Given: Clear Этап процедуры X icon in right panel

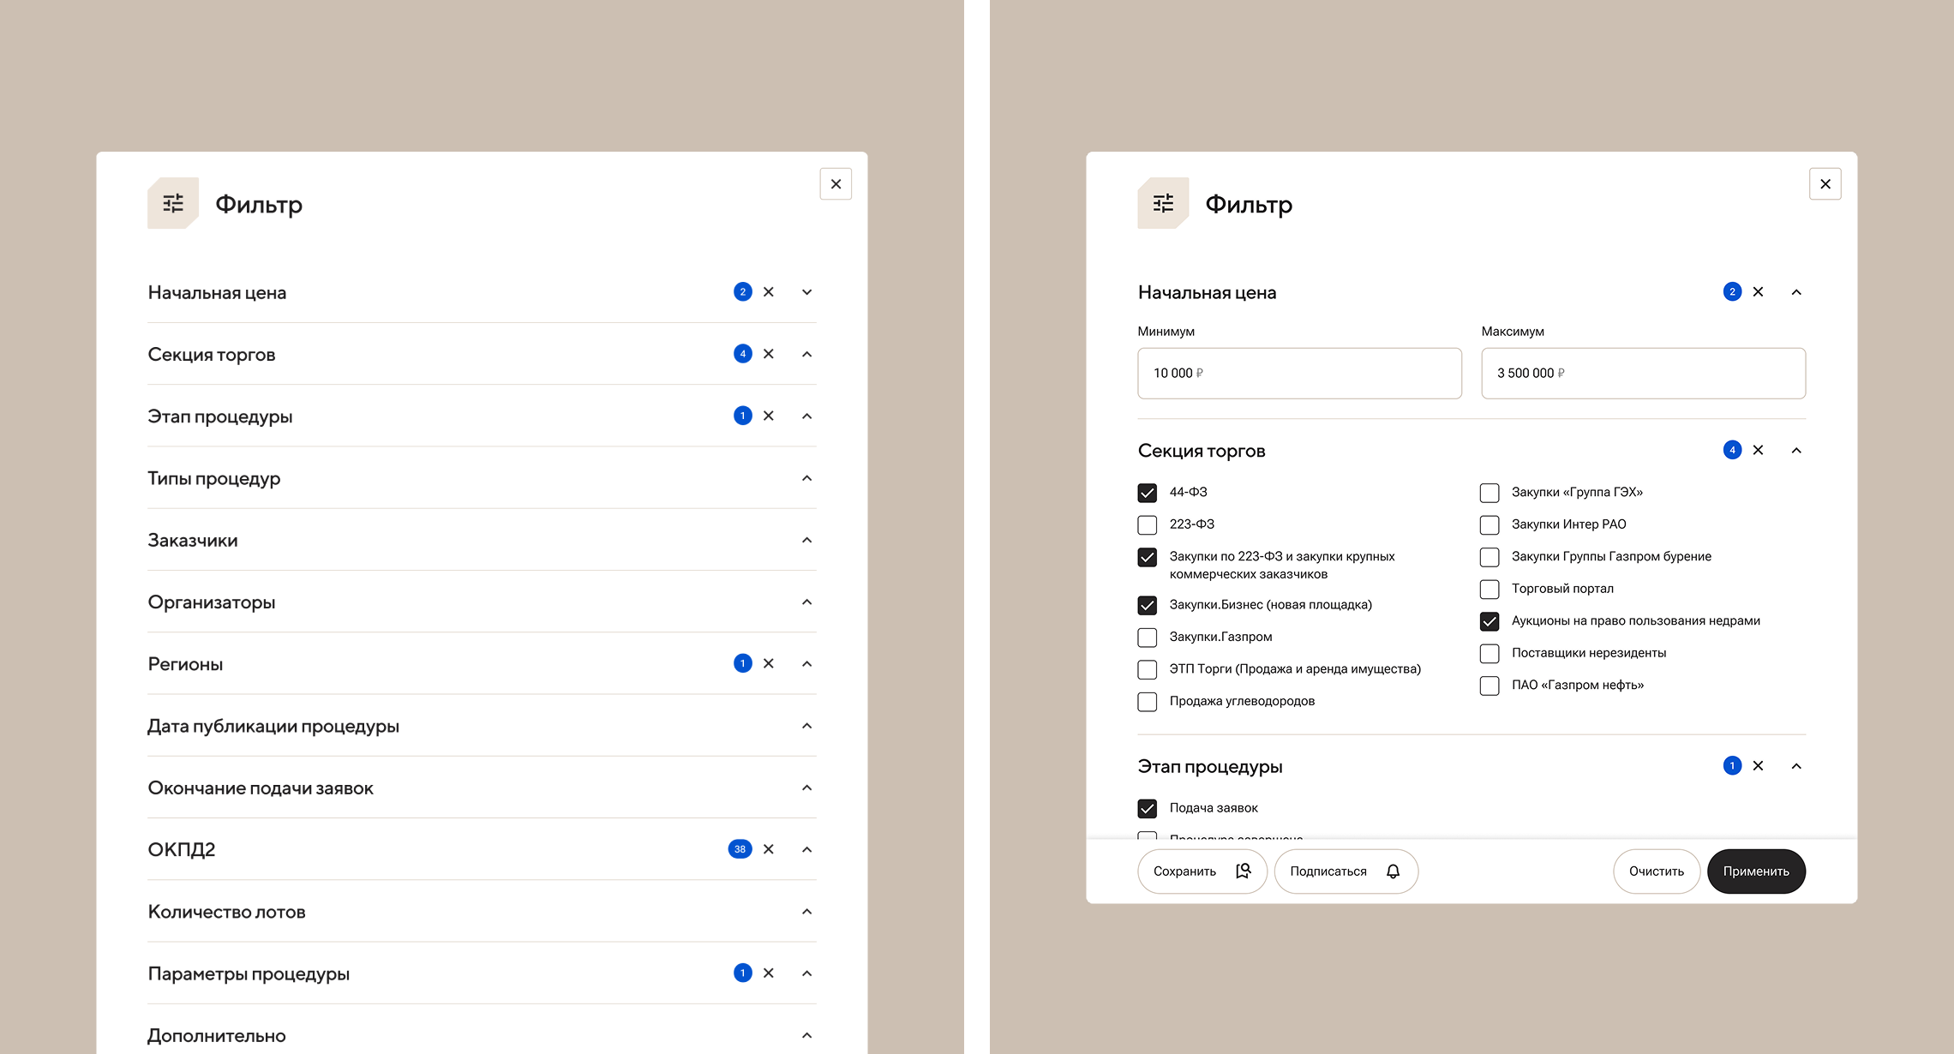Looking at the screenshot, I should click(x=1758, y=766).
